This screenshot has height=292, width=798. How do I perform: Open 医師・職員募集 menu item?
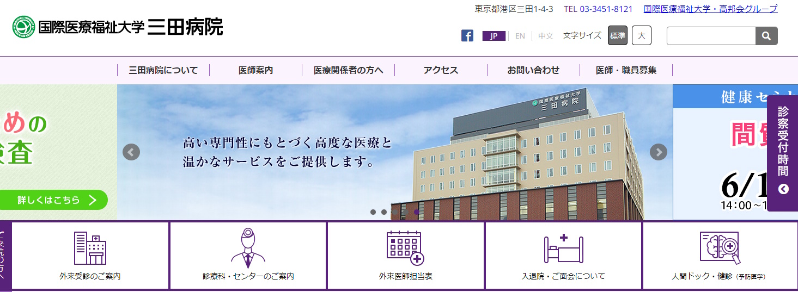(626, 70)
